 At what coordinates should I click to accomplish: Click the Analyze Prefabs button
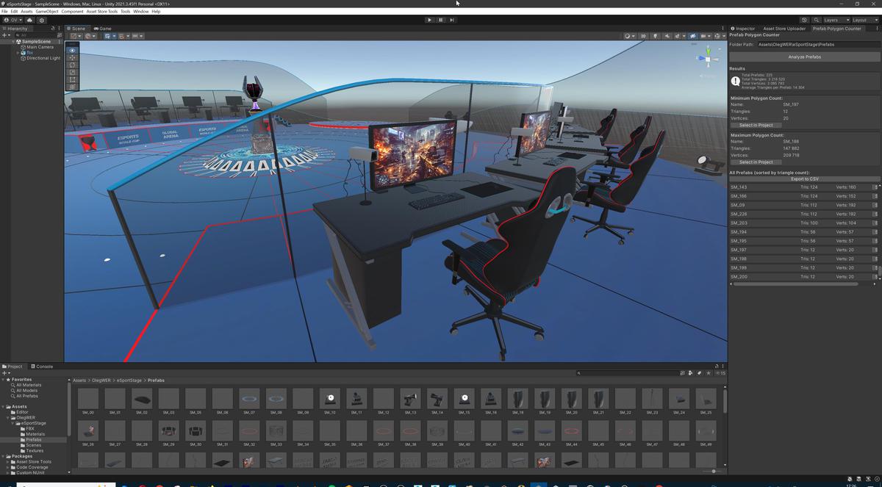pyautogui.click(x=803, y=57)
